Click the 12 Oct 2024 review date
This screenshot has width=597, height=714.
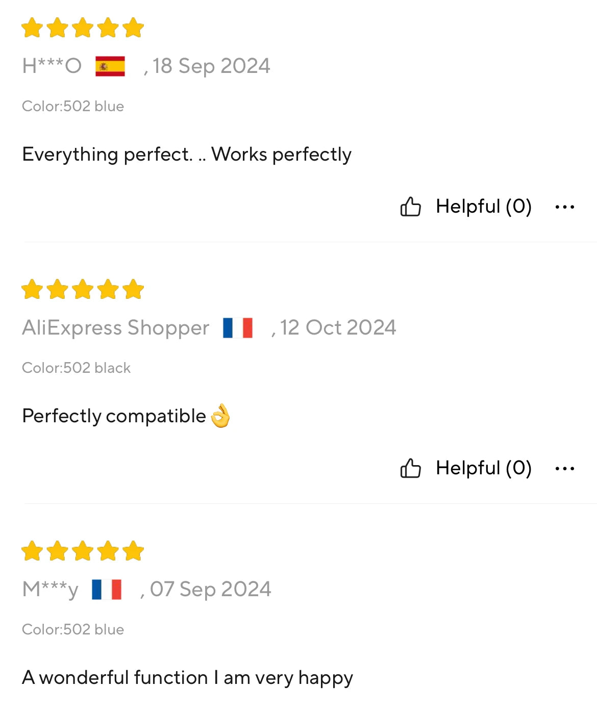pyautogui.click(x=338, y=328)
